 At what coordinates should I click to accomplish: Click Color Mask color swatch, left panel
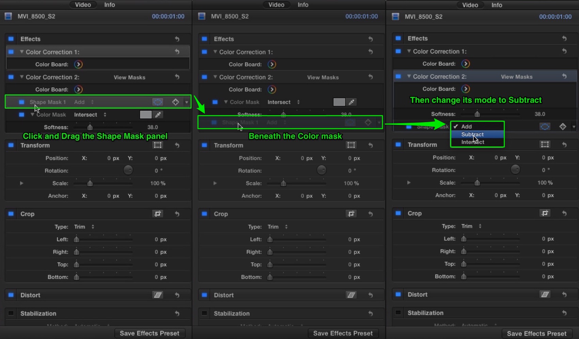[x=145, y=115]
